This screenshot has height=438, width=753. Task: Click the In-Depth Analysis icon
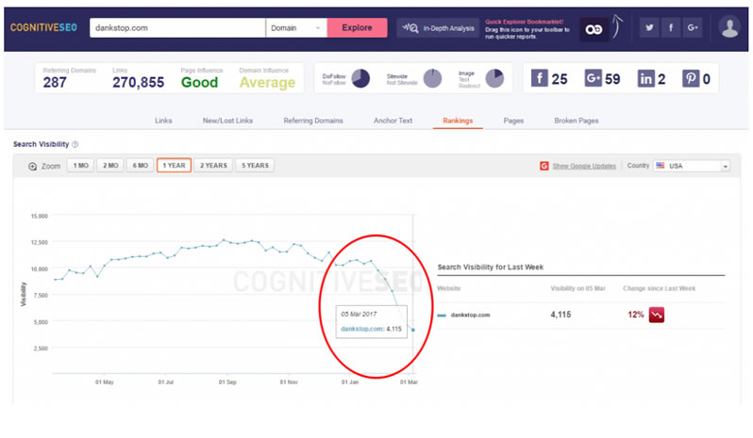click(x=410, y=28)
